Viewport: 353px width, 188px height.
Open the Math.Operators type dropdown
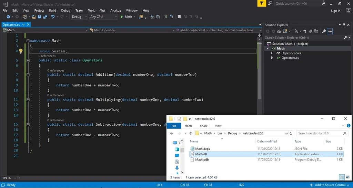point(132,30)
